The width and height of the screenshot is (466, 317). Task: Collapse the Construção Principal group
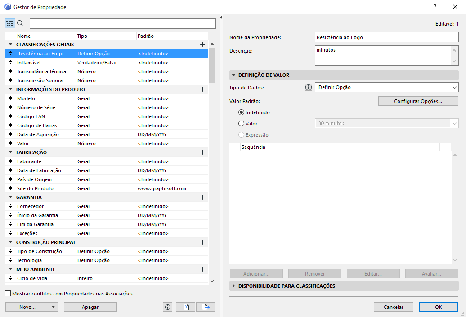[x=11, y=242]
